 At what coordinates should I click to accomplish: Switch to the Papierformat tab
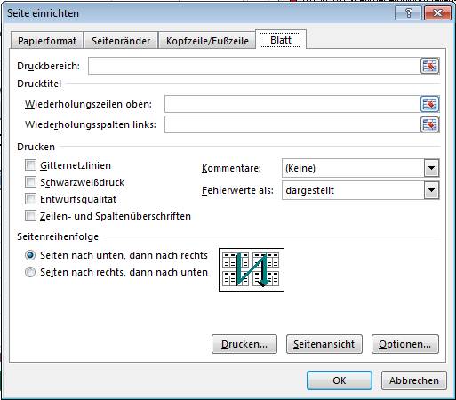pyautogui.click(x=47, y=41)
